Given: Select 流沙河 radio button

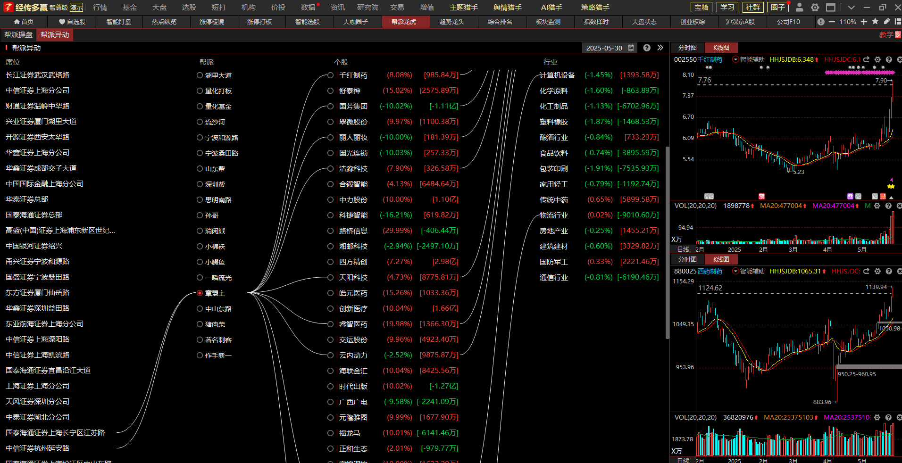Looking at the screenshot, I should [200, 122].
